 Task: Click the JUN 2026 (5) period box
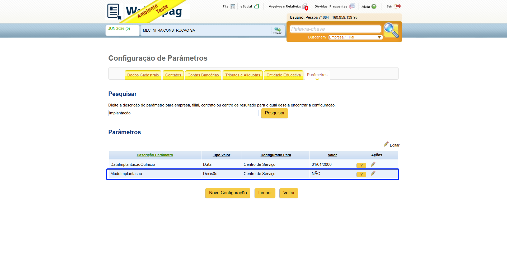coord(122,30)
